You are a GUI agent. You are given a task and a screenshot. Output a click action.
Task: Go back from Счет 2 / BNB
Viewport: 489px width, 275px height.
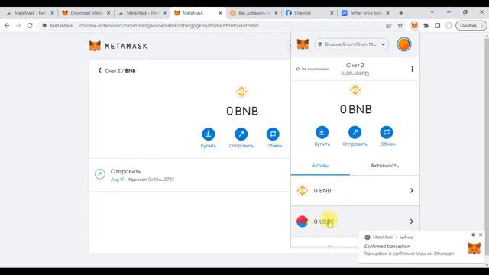(99, 70)
